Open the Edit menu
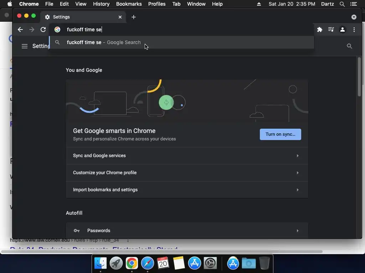365x273 pixels. (x=64, y=4)
